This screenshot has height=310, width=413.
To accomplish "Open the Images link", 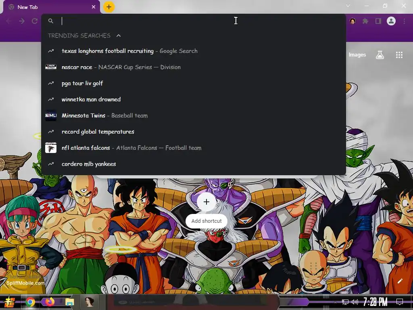I will (x=357, y=55).
